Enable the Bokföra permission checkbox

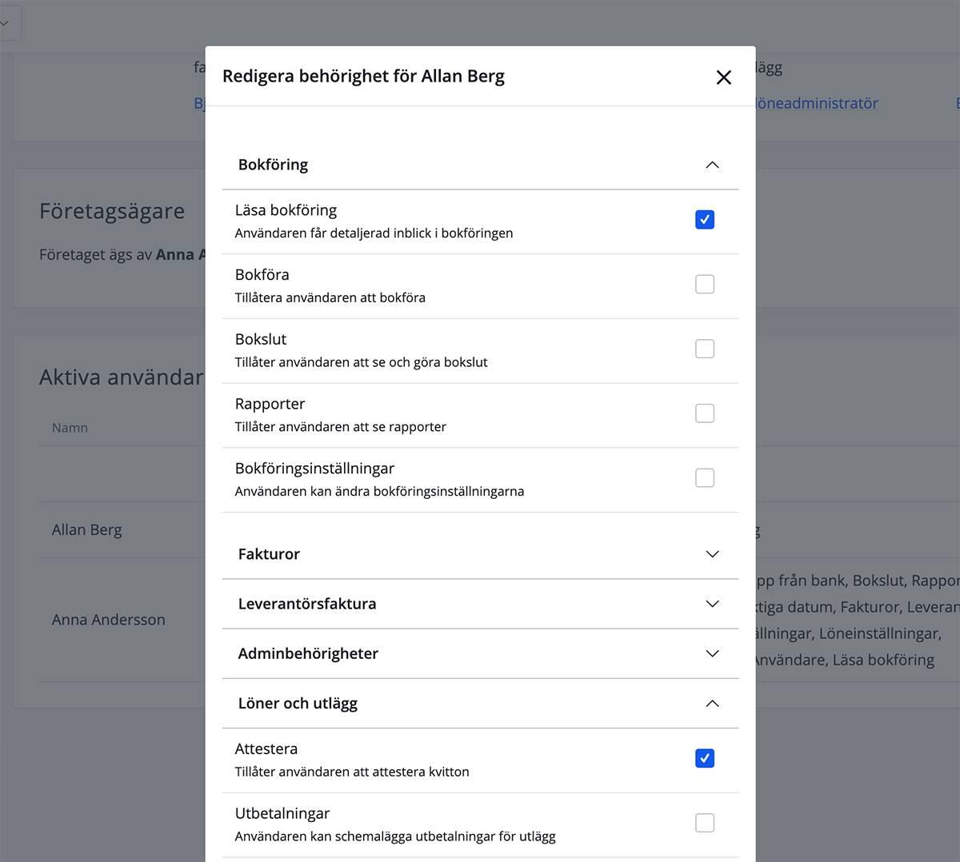pyautogui.click(x=705, y=284)
